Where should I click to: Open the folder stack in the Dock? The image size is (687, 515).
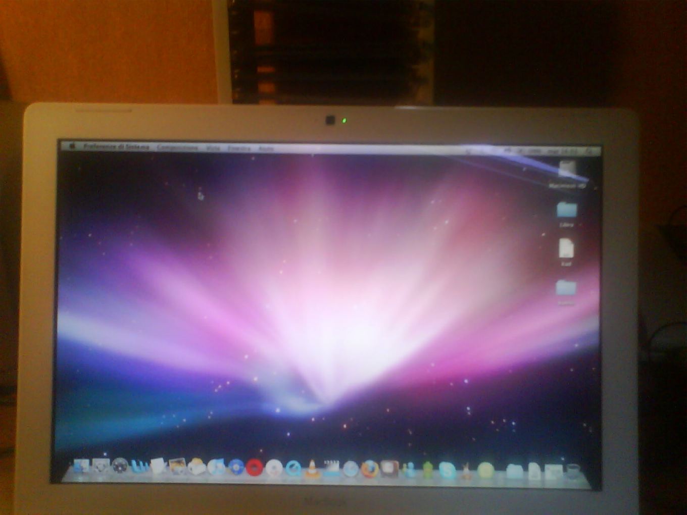[514, 471]
